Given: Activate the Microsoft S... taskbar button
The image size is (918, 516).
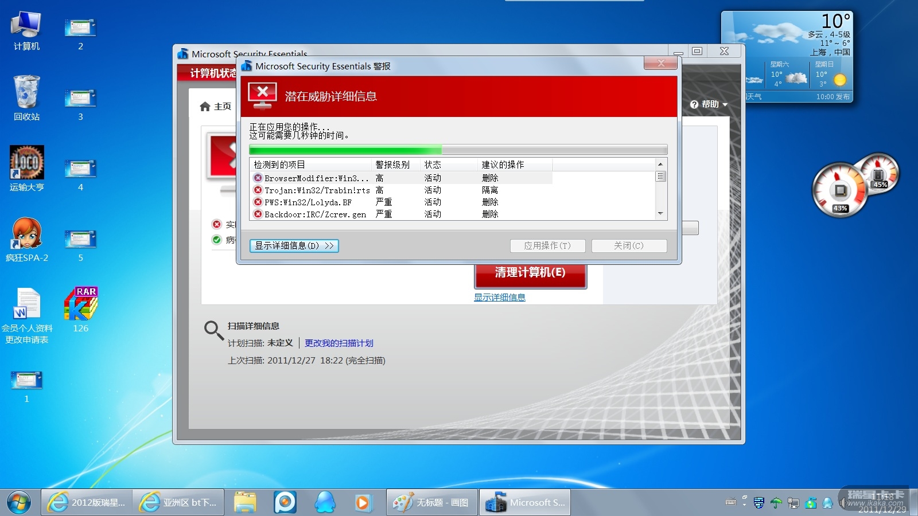Looking at the screenshot, I should click(525, 502).
